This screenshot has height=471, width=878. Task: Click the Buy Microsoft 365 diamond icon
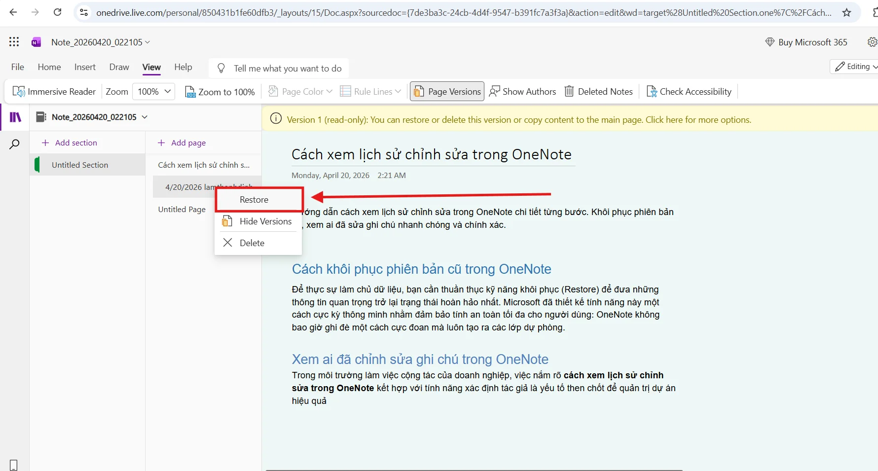coord(769,42)
